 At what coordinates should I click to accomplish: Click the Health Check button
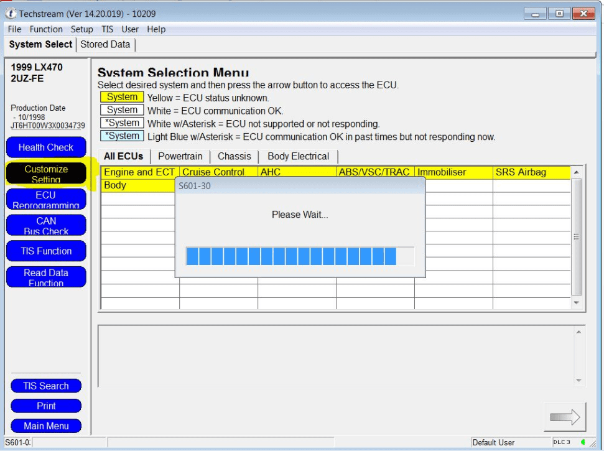(46, 147)
